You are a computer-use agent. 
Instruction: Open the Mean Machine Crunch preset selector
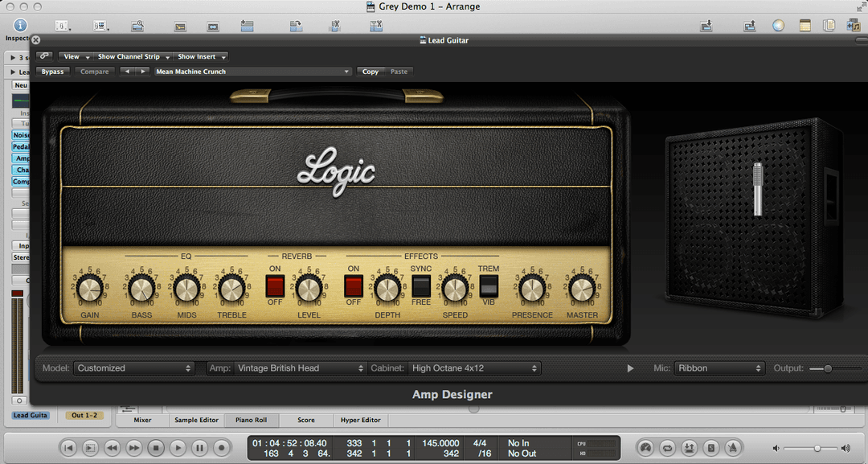coord(252,71)
